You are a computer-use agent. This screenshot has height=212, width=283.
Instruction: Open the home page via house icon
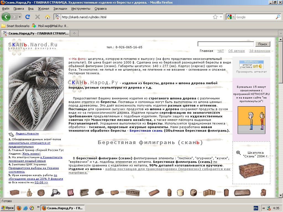click(x=47, y=17)
